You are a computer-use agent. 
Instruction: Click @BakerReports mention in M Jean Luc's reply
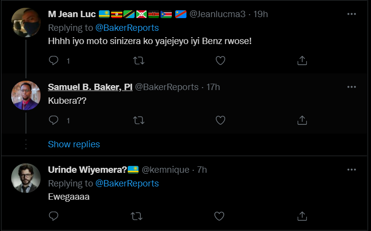pyautogui.click(x=127, y=28)
